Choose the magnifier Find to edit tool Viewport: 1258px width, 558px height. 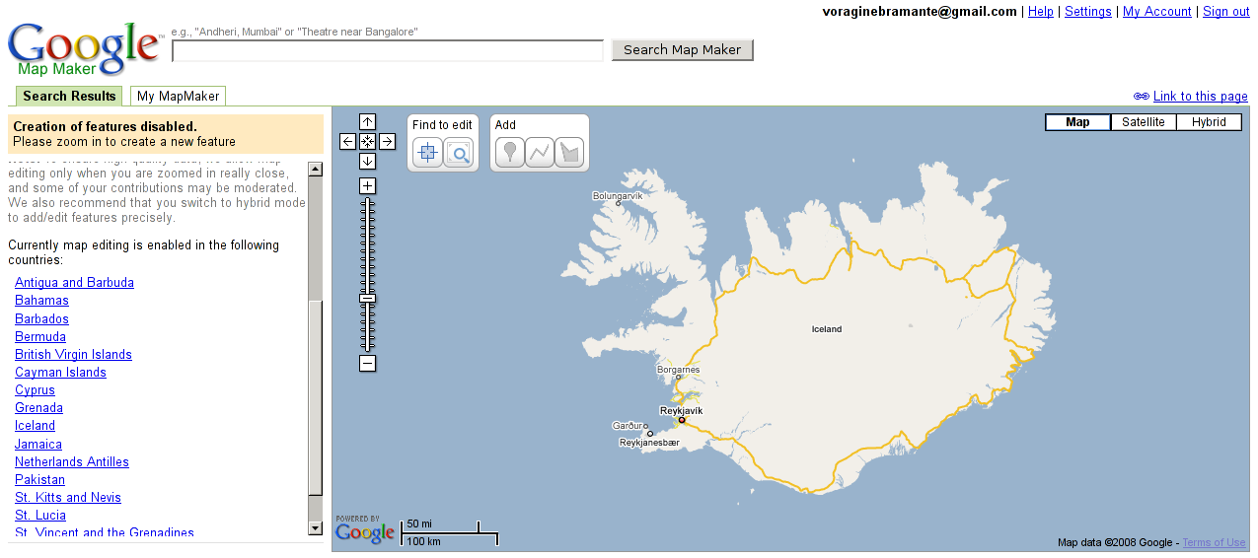coord(459,153)
